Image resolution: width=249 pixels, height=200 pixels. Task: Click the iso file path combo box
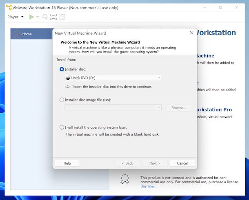click(x=113, y=108)
